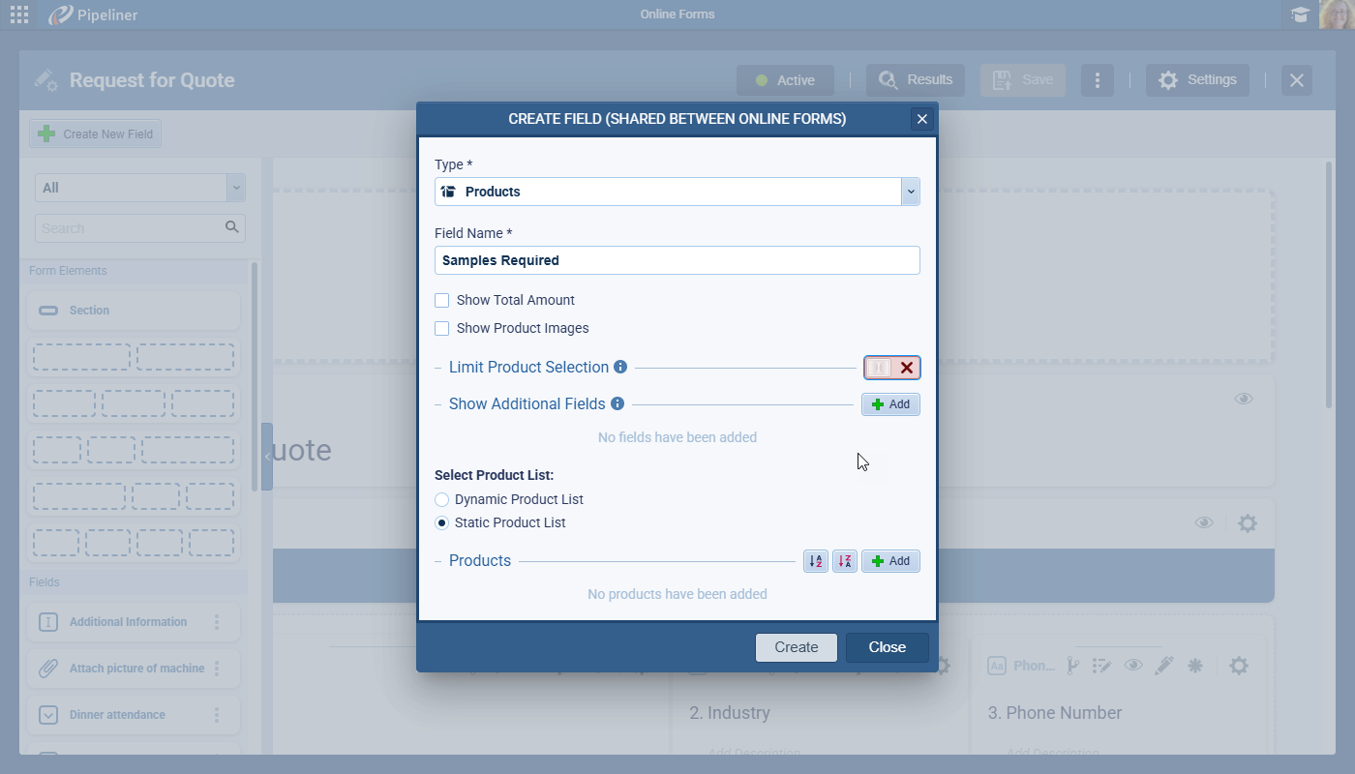Collapse the Limit Product Selection section
The height and width of the screenshot is (774, 1355).
[x=438, y=368]
